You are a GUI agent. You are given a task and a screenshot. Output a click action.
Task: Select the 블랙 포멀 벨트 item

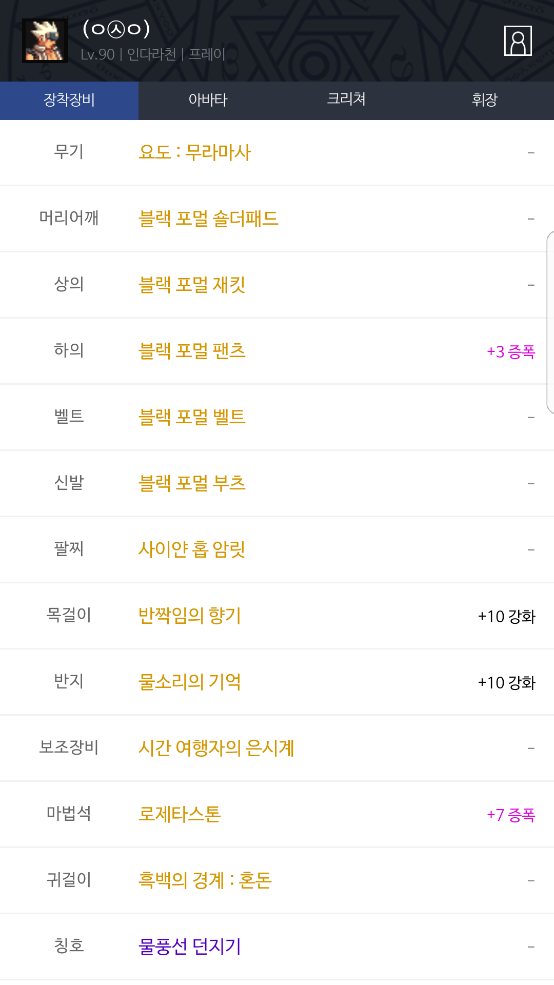click(x=192, y=417)
